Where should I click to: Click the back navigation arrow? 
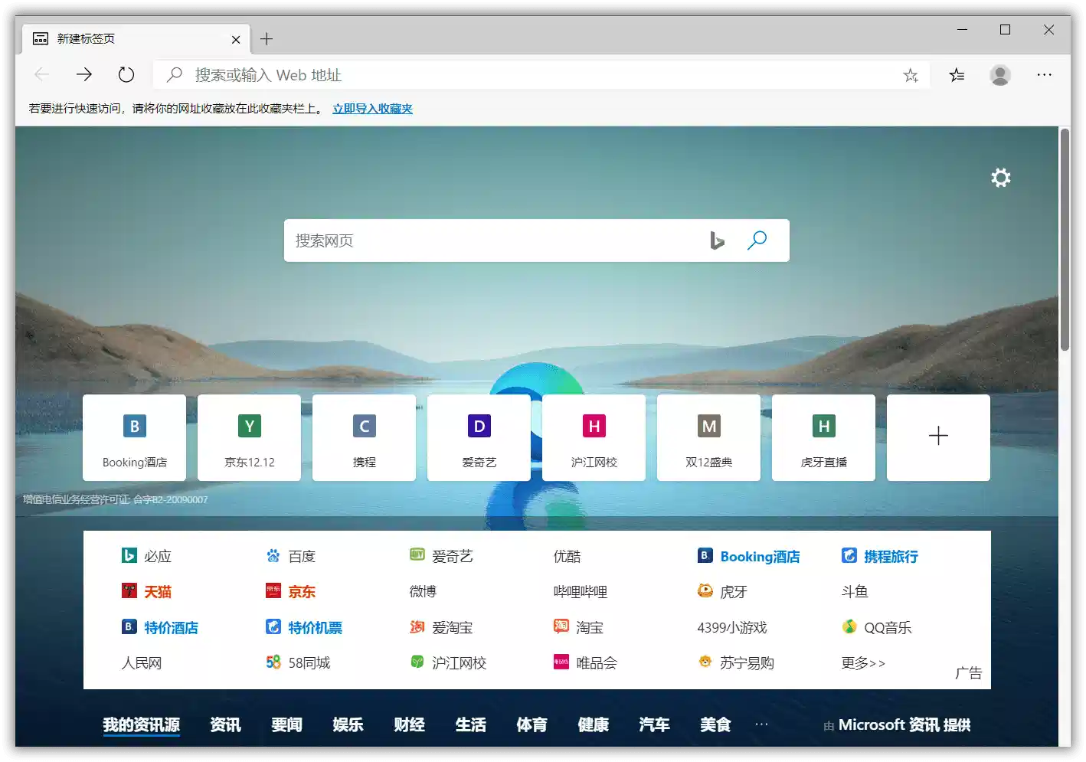pyautogui.click(x=41, y=74)
